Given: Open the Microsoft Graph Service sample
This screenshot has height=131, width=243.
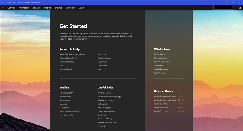Looking at the screenshot, I should pyautogui.click(x=68, y=58).
